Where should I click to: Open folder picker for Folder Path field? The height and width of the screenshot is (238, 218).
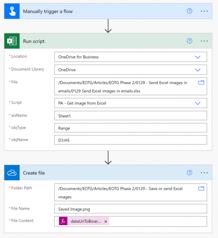point(201,188)
